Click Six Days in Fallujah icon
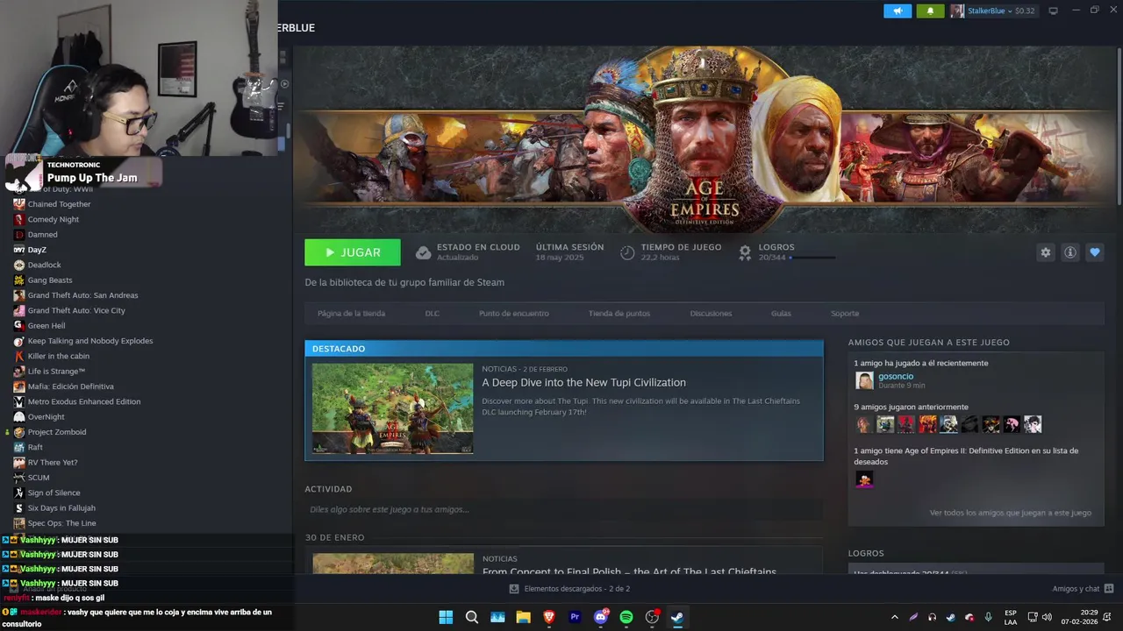The height and width of the screenshot is (631, 1123). click(19, 508)
